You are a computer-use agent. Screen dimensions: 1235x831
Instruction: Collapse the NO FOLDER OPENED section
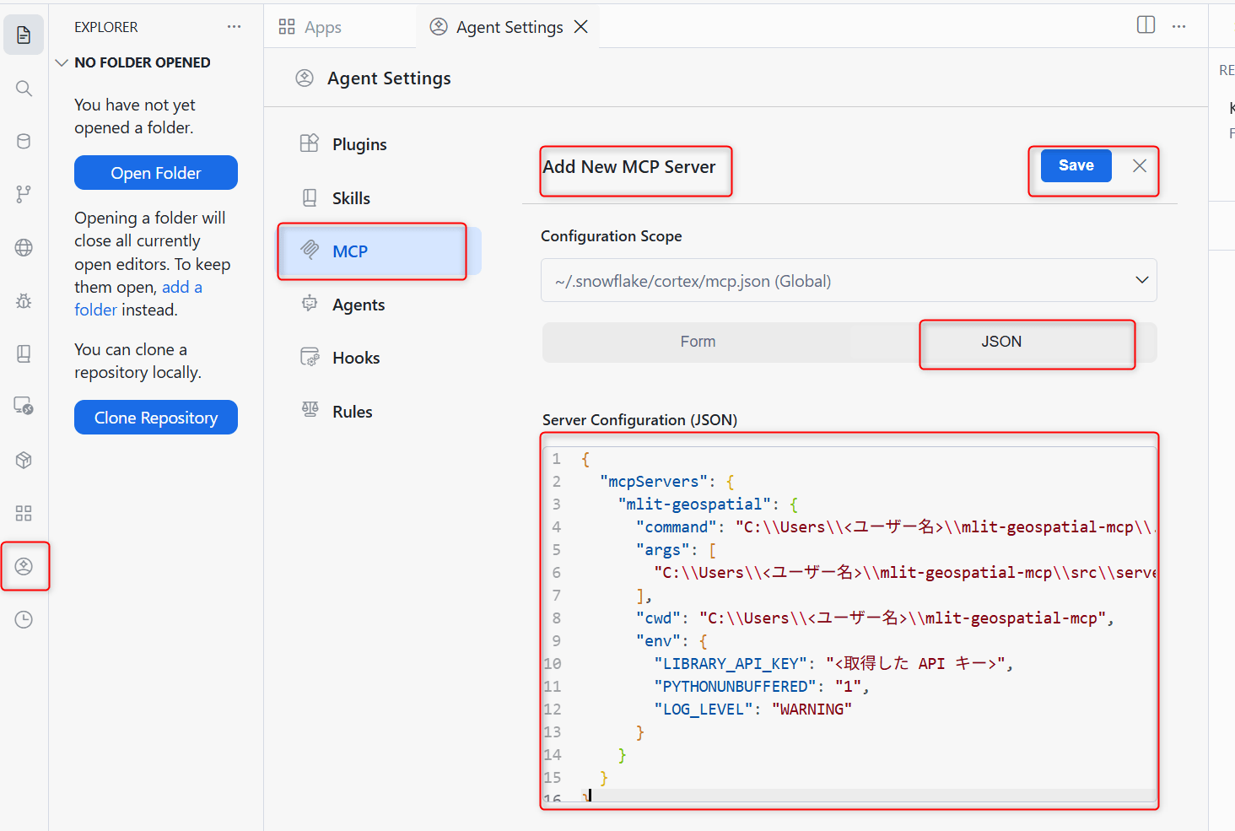pos(133,62)
